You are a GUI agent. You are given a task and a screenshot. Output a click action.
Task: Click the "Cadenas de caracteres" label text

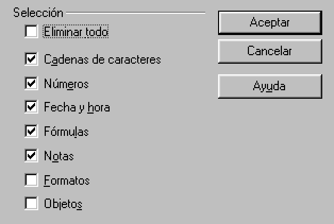click(x=102, y=59)
